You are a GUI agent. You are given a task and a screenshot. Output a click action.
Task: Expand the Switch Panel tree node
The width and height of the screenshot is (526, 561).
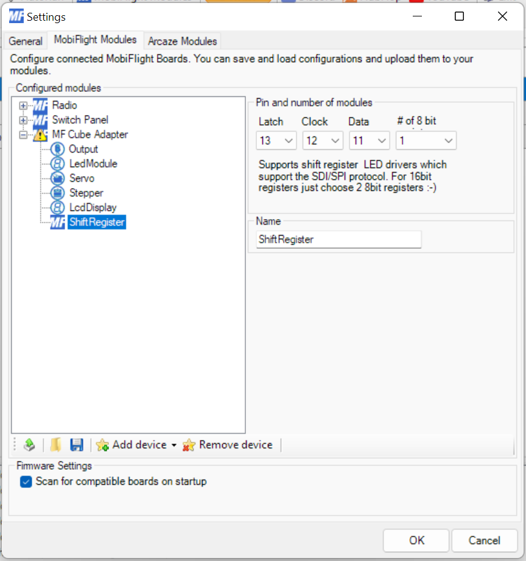tap(23, 120)
